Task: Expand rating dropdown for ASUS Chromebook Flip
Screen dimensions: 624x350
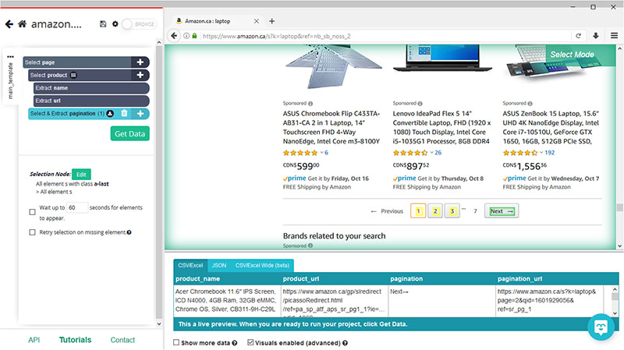Action: point(321,153)
